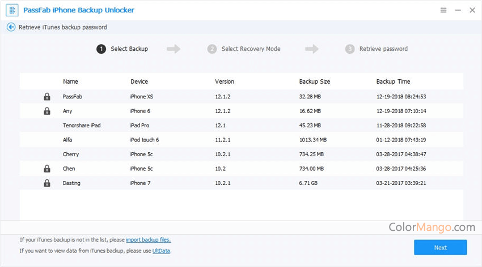482x267 pixels.
Task: Close the PassFab window
Action: pos(472,10)
